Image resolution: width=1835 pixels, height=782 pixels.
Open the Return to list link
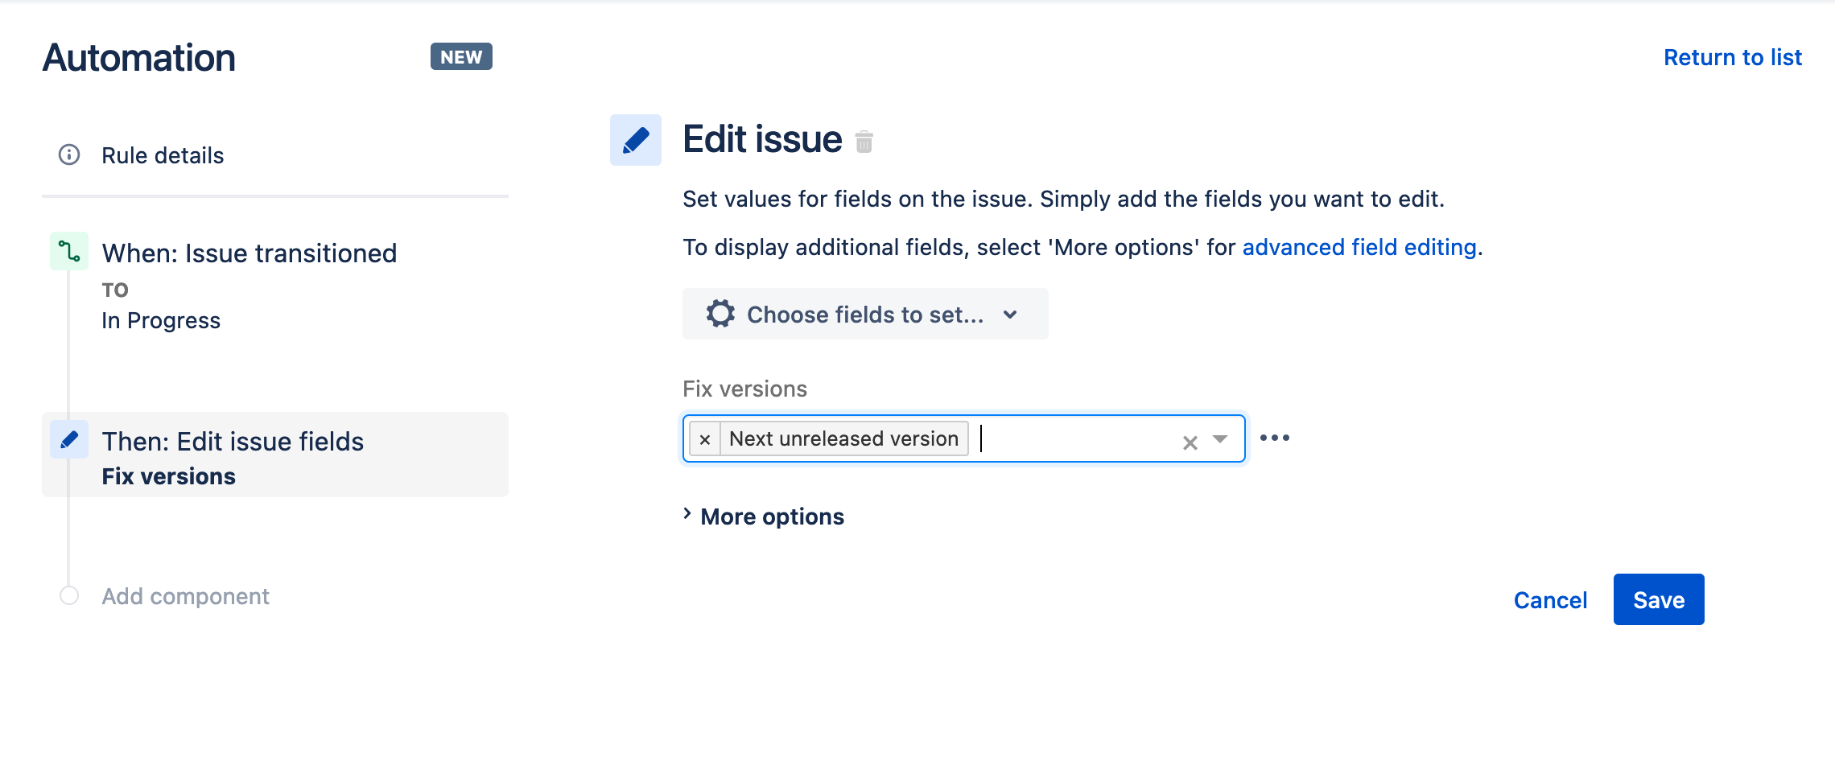point(1732,56)
